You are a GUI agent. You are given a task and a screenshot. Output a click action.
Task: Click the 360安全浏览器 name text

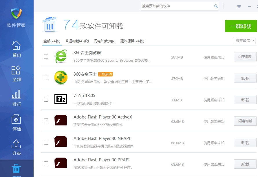pyautogui.click(x=87, y=53)
